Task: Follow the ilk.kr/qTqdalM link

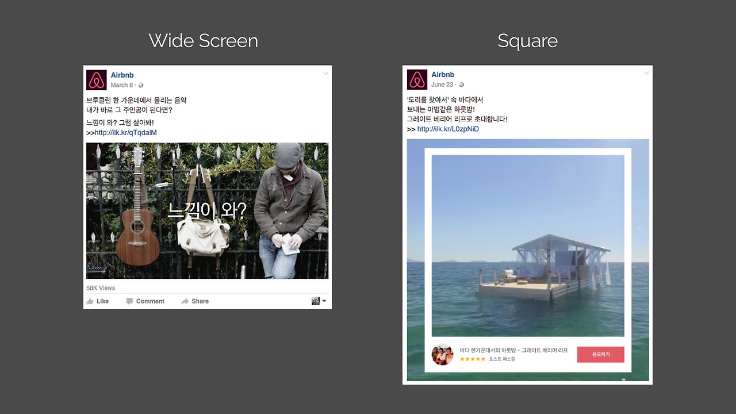Action: pos(125,133)
